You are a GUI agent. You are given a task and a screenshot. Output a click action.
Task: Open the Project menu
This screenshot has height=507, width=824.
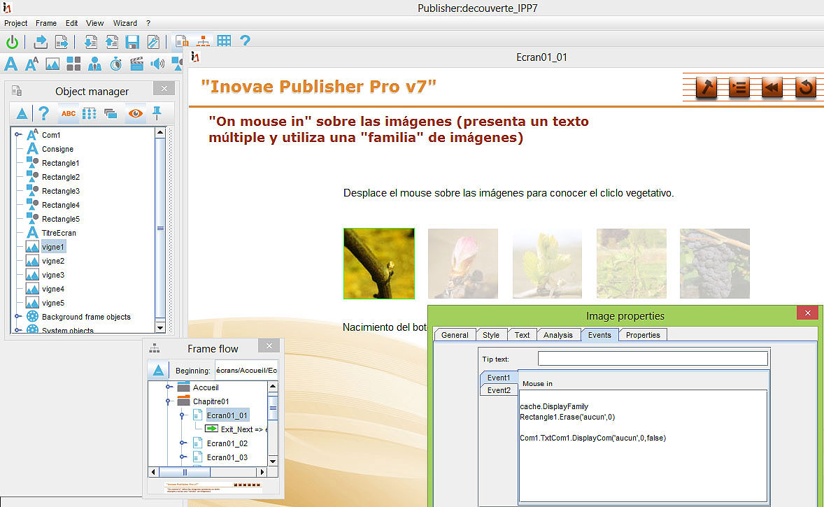[x=16, y=23]
